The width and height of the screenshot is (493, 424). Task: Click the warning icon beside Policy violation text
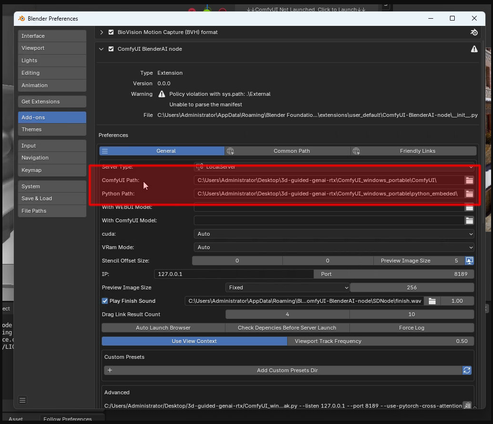point(162,94)
